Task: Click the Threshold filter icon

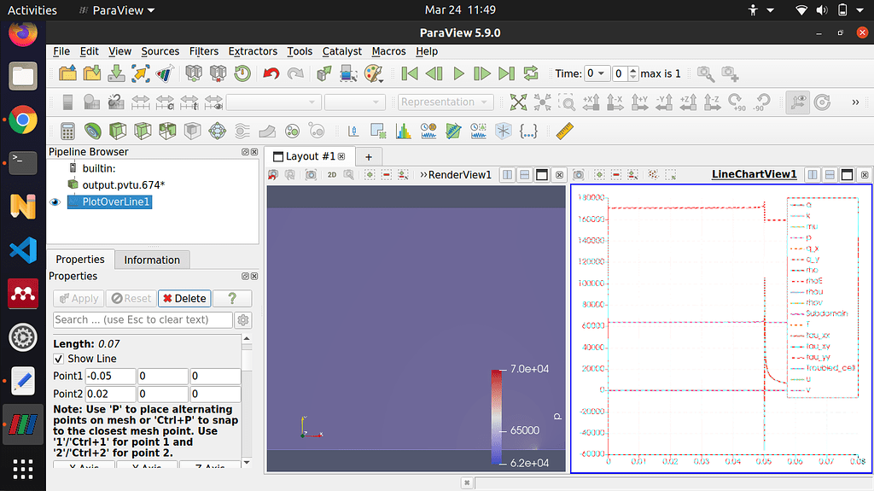Action: click(x=167, y=132)
